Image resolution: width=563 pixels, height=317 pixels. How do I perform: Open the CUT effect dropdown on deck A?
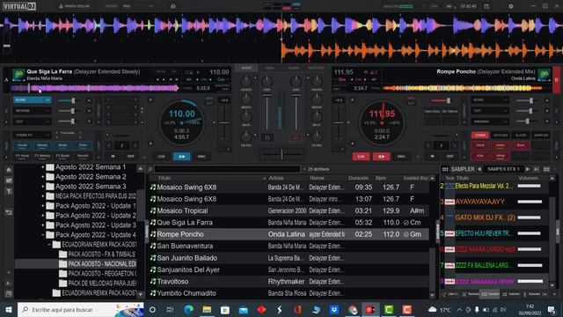(32, 122)
